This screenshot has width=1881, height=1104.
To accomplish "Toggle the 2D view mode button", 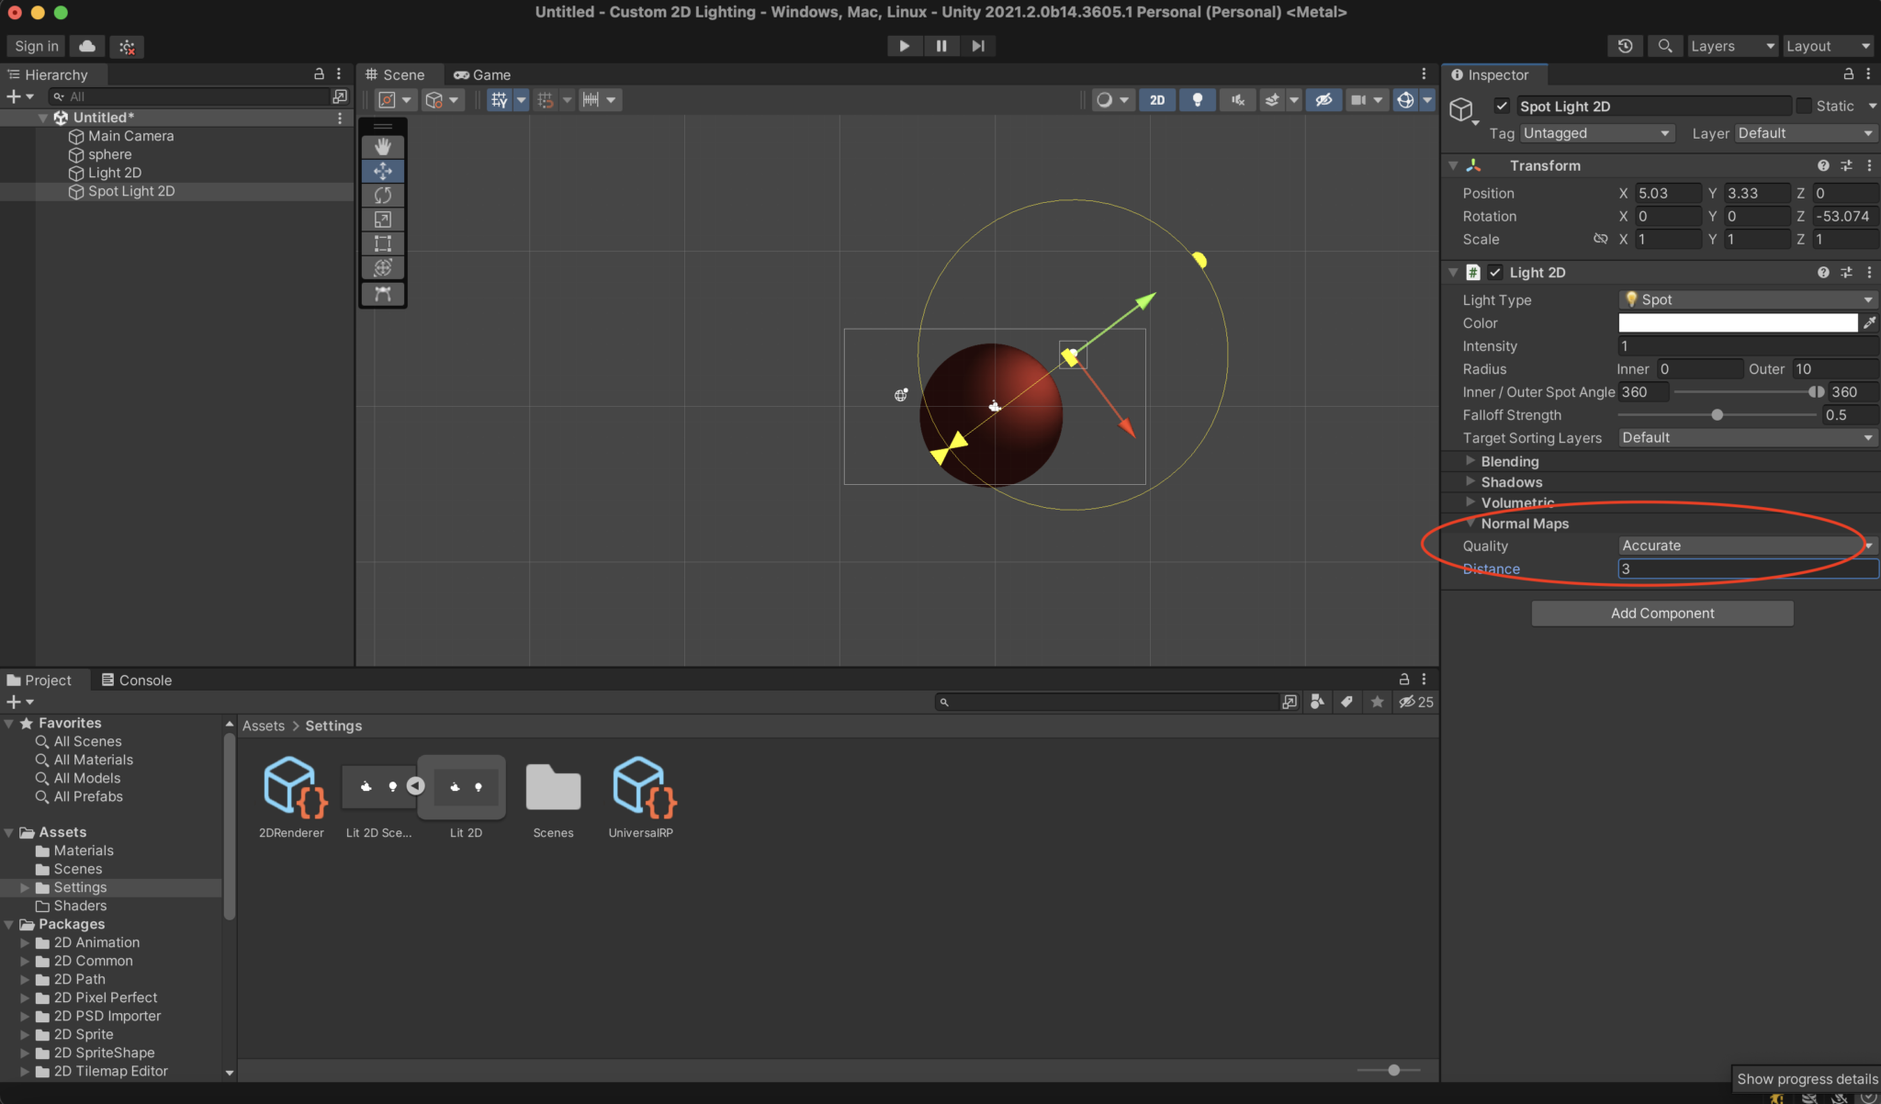I will 1157,99.
